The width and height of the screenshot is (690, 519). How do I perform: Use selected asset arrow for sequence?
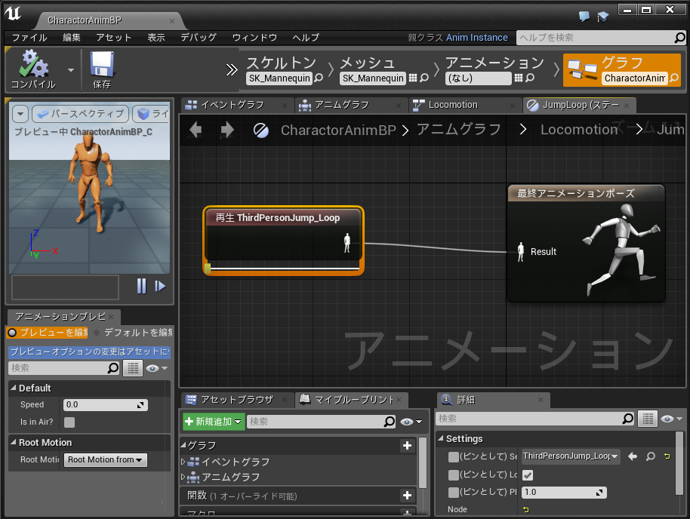pos(633,456)
